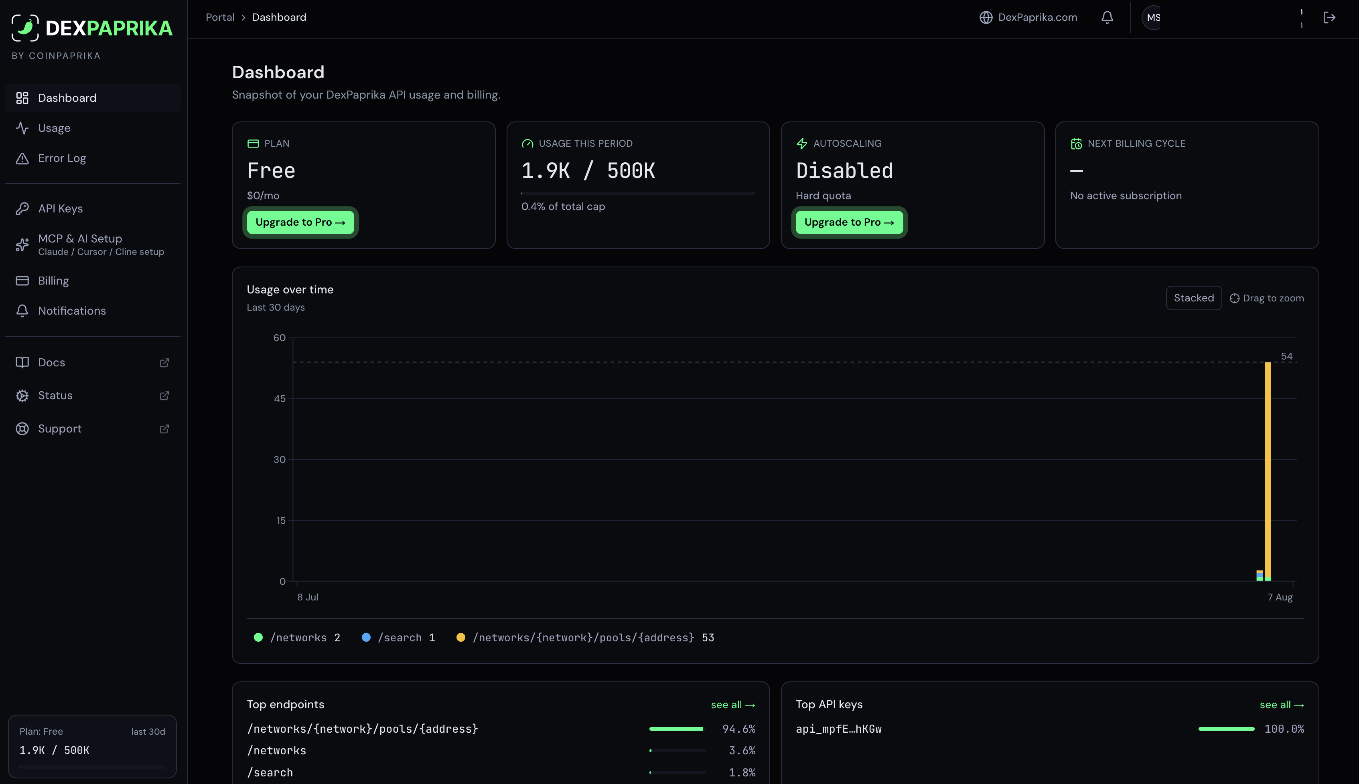Viewport: 1359px width, 784px height.
Task: Open the DexPaprika.com link
Action: pos(1028,18)
